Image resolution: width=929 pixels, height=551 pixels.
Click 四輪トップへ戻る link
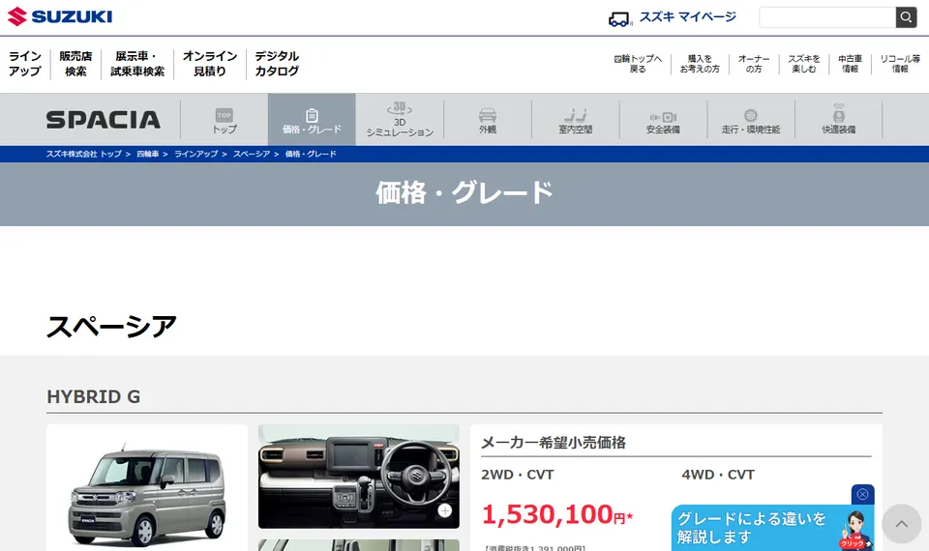point(638,64)
